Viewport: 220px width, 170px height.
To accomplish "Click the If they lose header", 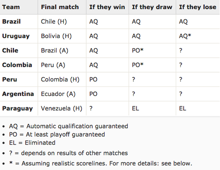I will point(198,7).
